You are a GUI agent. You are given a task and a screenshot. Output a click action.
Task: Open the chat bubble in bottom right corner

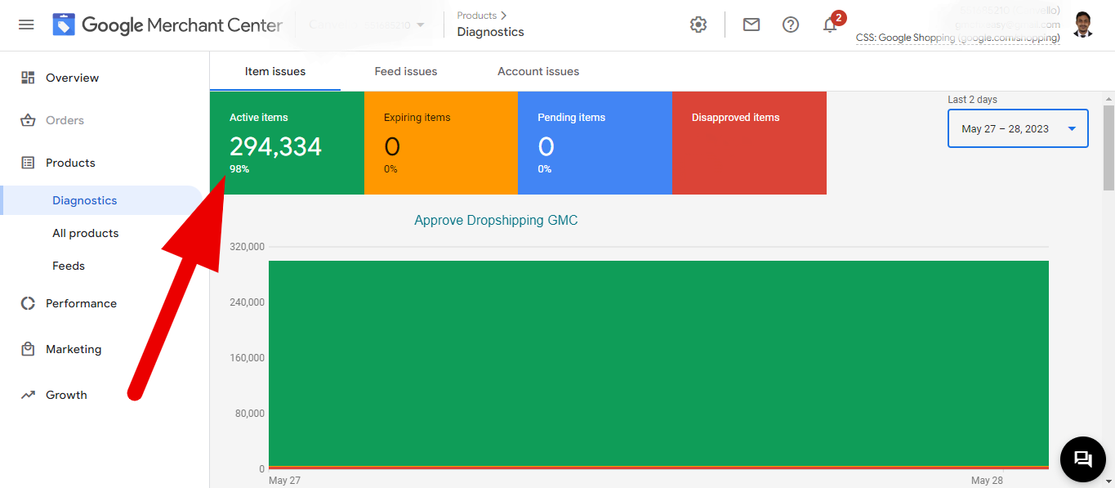pyautogui.click(x=1082, y=459)
